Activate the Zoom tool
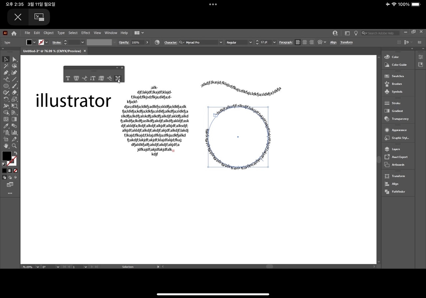 14,146
